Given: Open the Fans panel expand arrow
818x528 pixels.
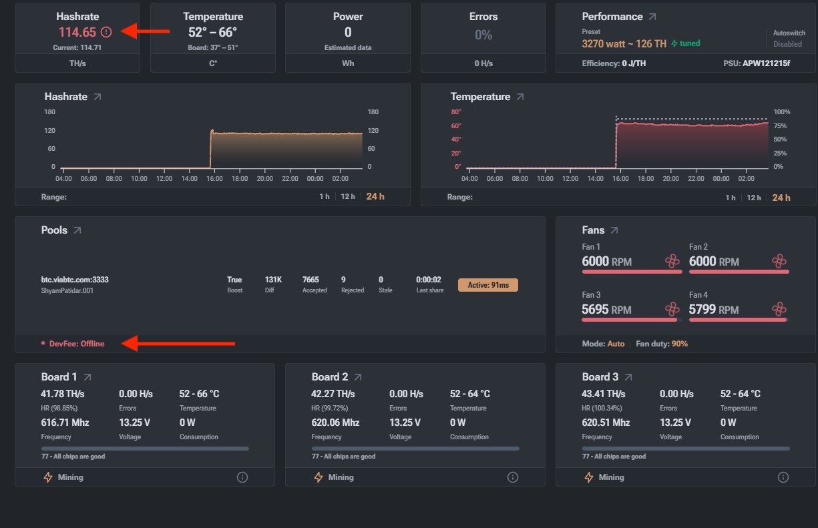Looking at the screenshot, I should tap(614, 230).
